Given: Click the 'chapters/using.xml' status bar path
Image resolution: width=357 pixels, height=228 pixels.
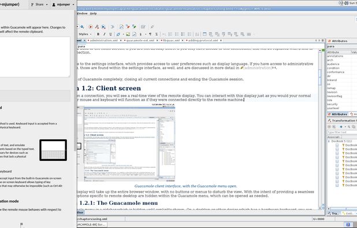Looking at the screenshot, I should point(92,219).
